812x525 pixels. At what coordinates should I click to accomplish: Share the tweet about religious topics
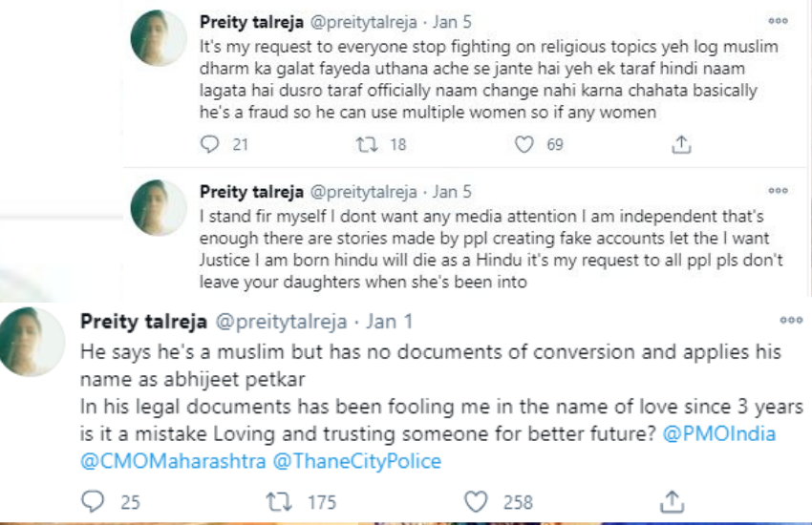[x=681, y=145]
